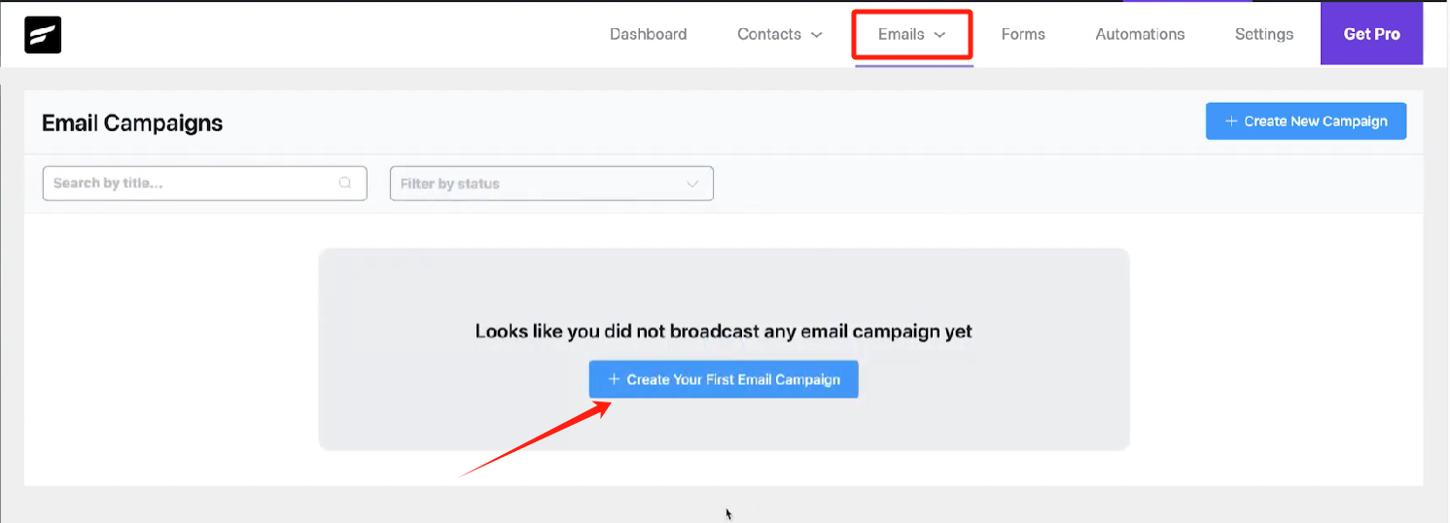Focus the Search by title field
Viewport: 1450px width, 523px height.
190,183
